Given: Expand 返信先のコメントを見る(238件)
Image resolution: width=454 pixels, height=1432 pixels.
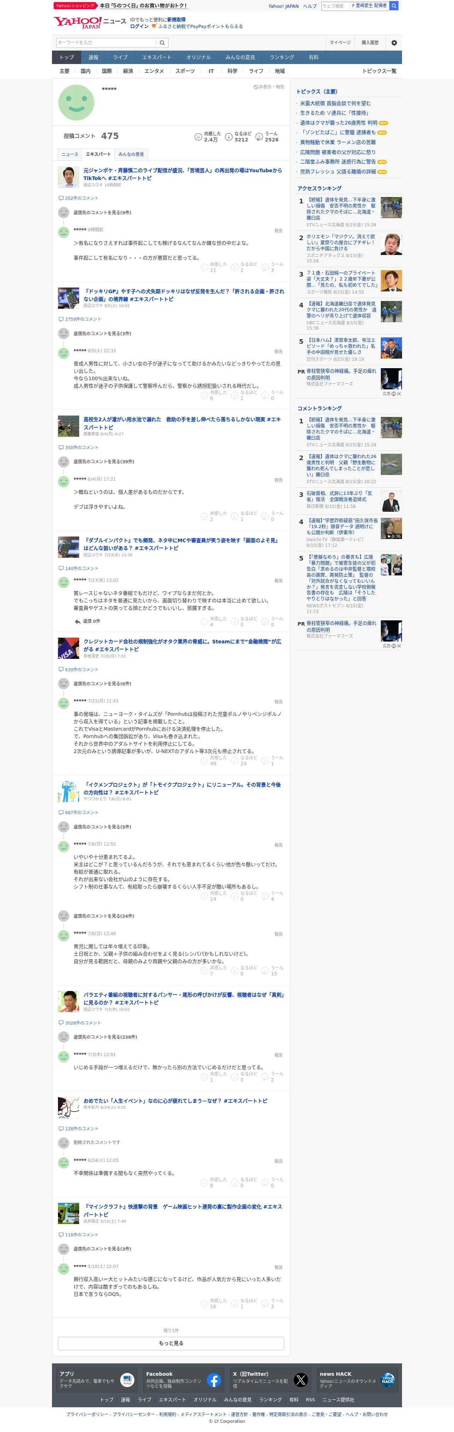Looking at the screenshot, I should [x=105, y=1037].
